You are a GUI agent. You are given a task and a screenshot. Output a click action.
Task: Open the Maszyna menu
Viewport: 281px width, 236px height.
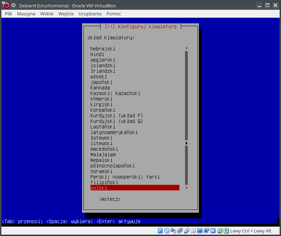26,14
